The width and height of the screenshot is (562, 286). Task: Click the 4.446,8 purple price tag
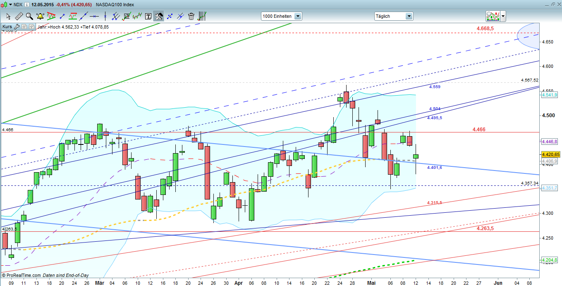click(550, 142)
